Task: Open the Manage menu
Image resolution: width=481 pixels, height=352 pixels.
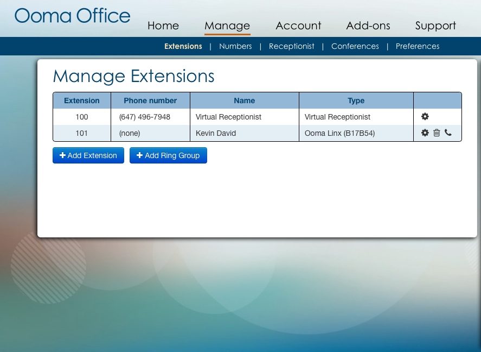Action: click(x=227, y=26)
